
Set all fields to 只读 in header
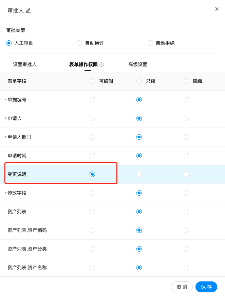[x=139, y=81]
